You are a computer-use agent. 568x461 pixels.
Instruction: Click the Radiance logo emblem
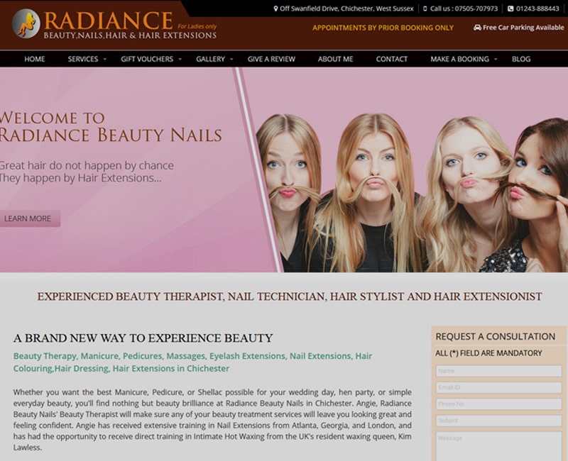tap(26, 23)
